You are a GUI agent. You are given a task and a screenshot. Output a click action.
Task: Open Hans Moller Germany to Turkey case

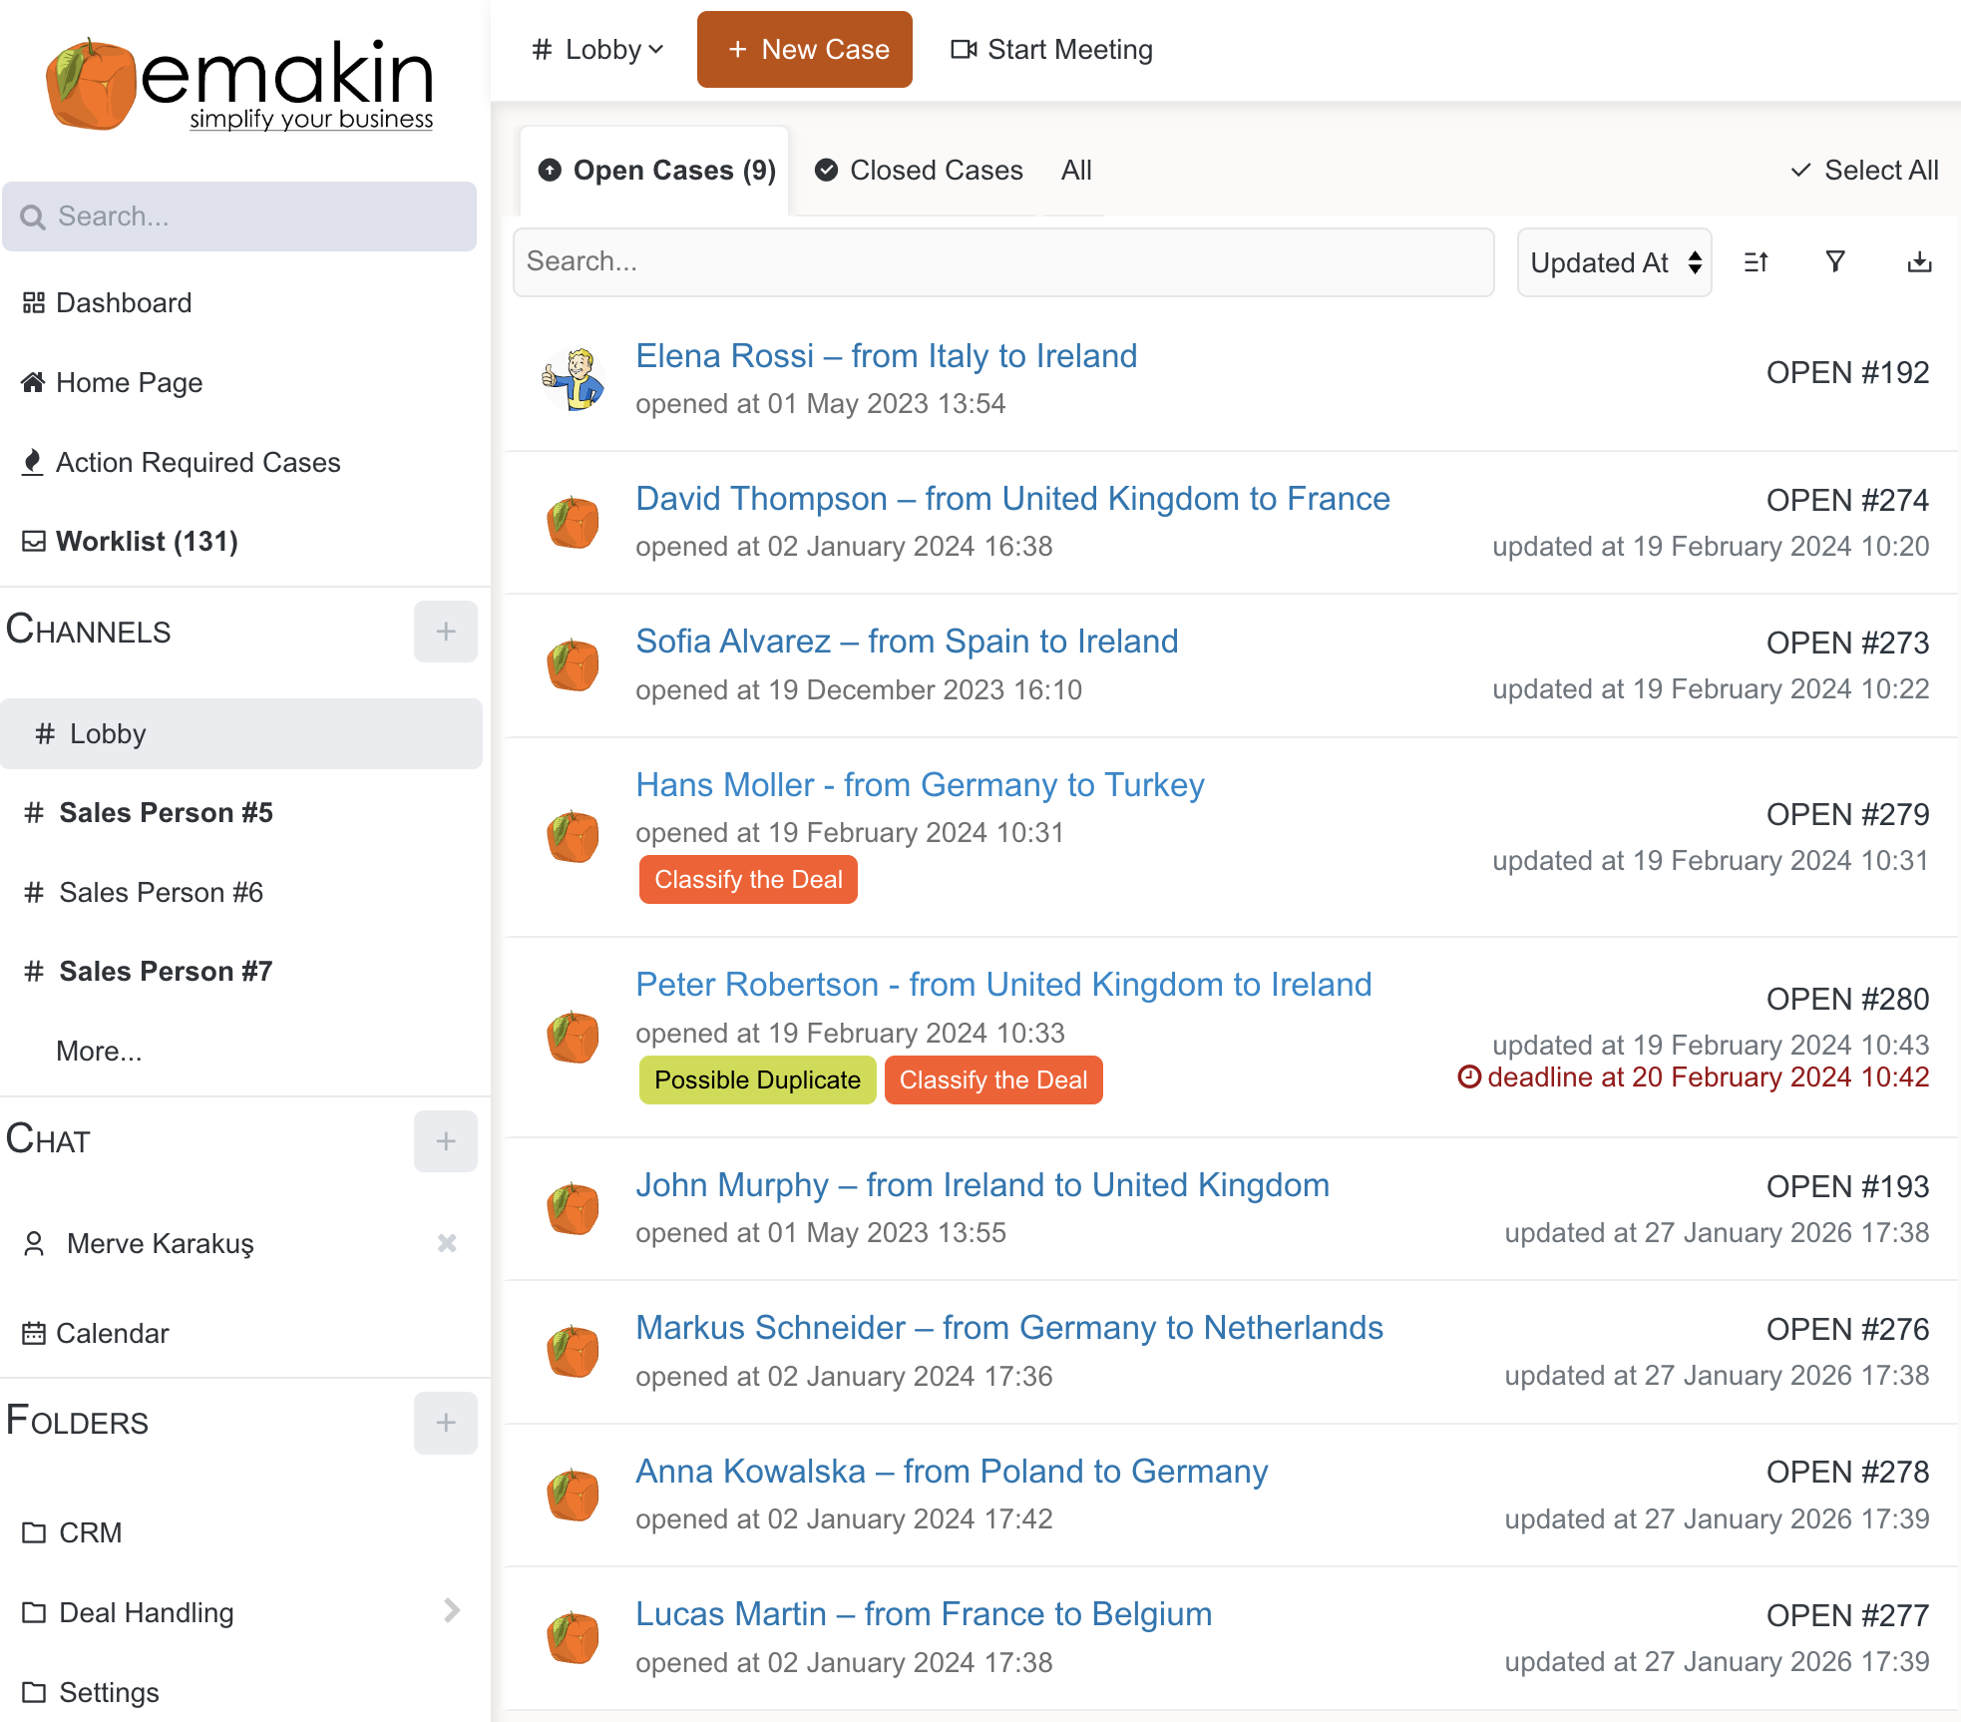[920, 785]
